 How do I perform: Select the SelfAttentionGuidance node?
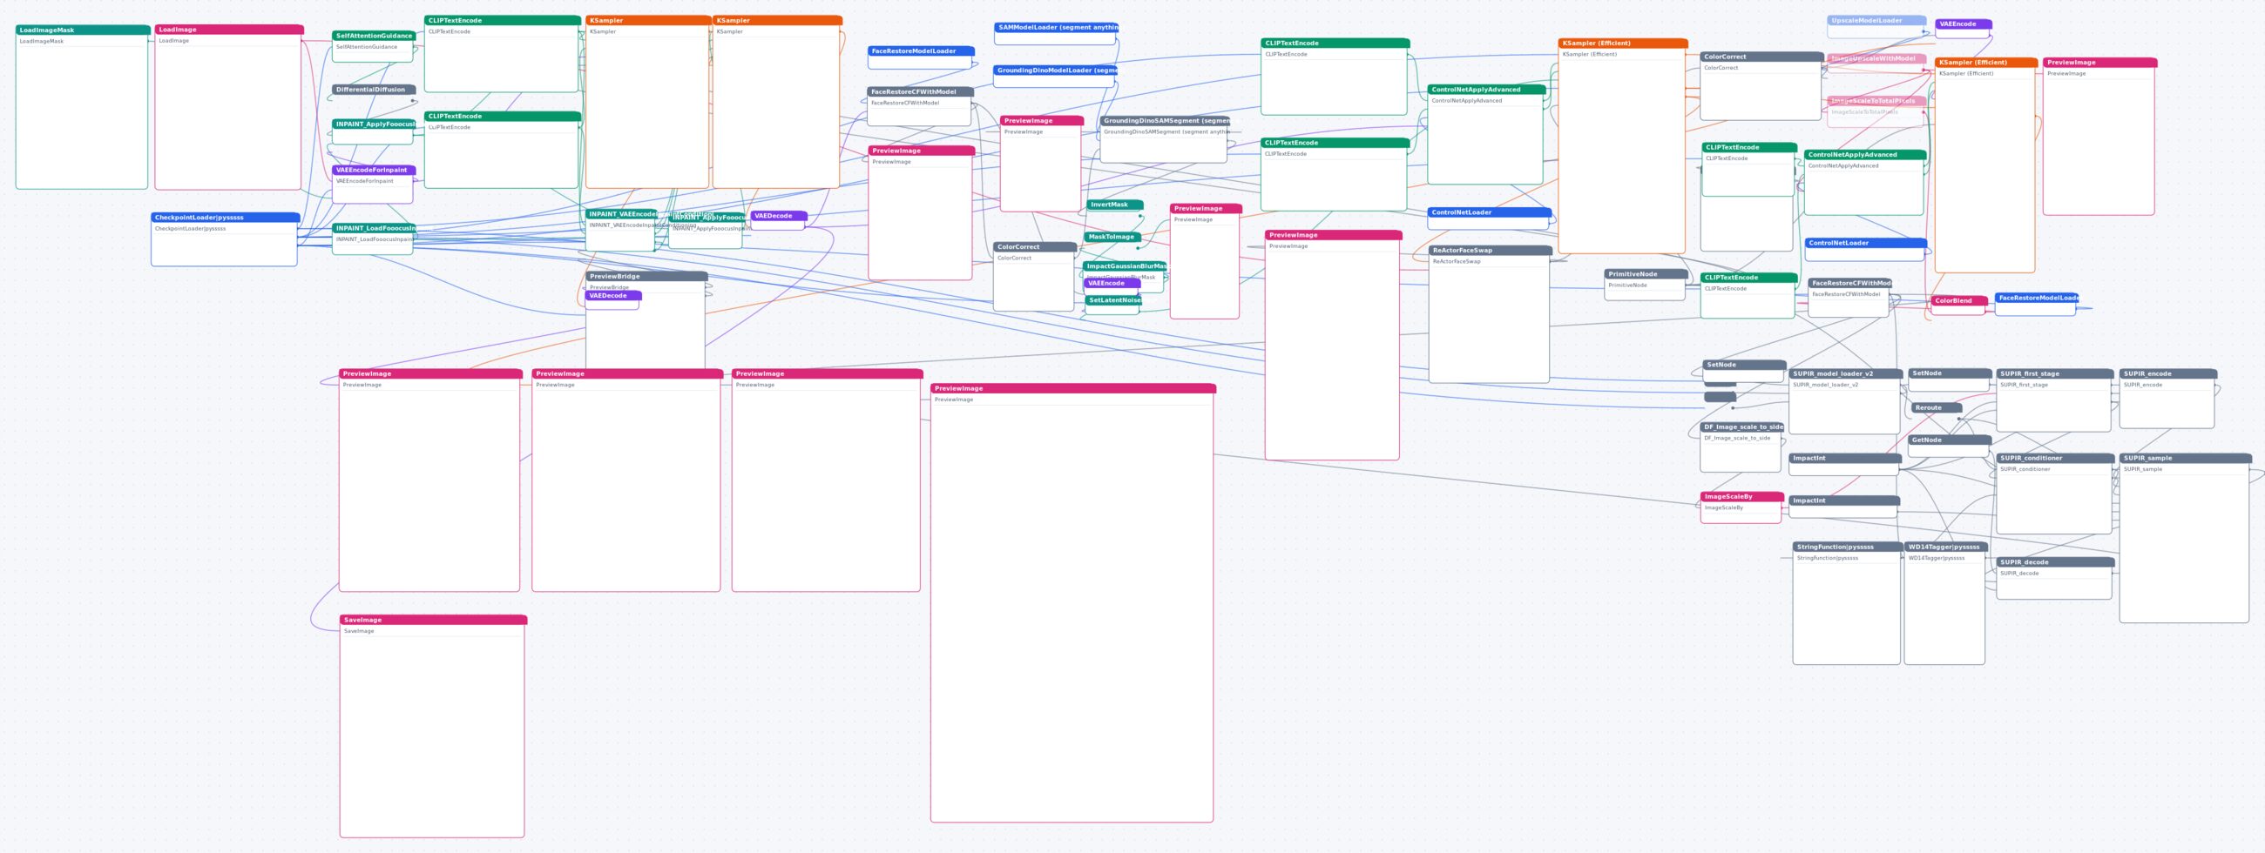373,46
